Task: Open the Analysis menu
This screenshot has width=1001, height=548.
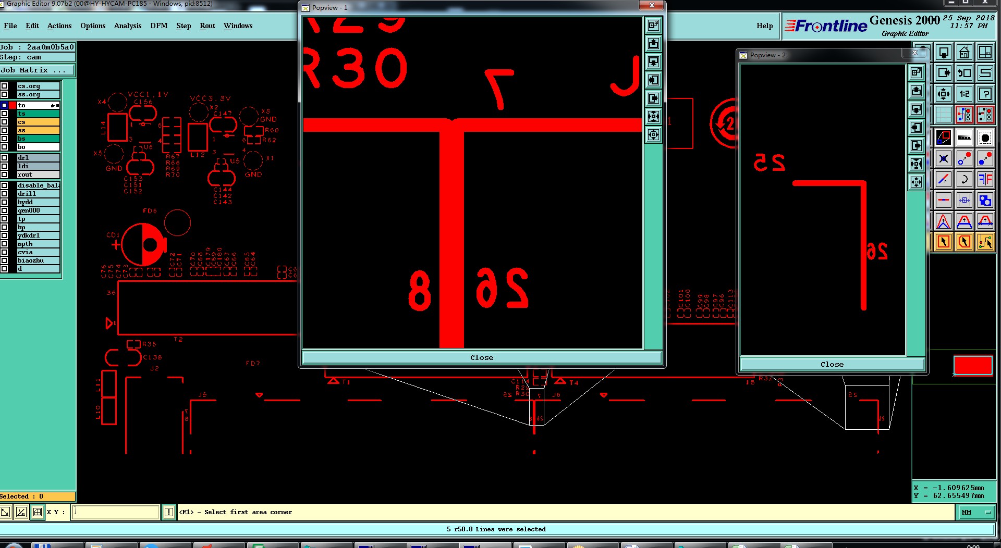Action: click(128, 26)
